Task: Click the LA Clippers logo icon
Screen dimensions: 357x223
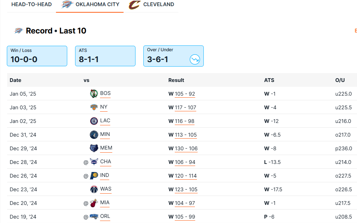Action: coord(94,121)
